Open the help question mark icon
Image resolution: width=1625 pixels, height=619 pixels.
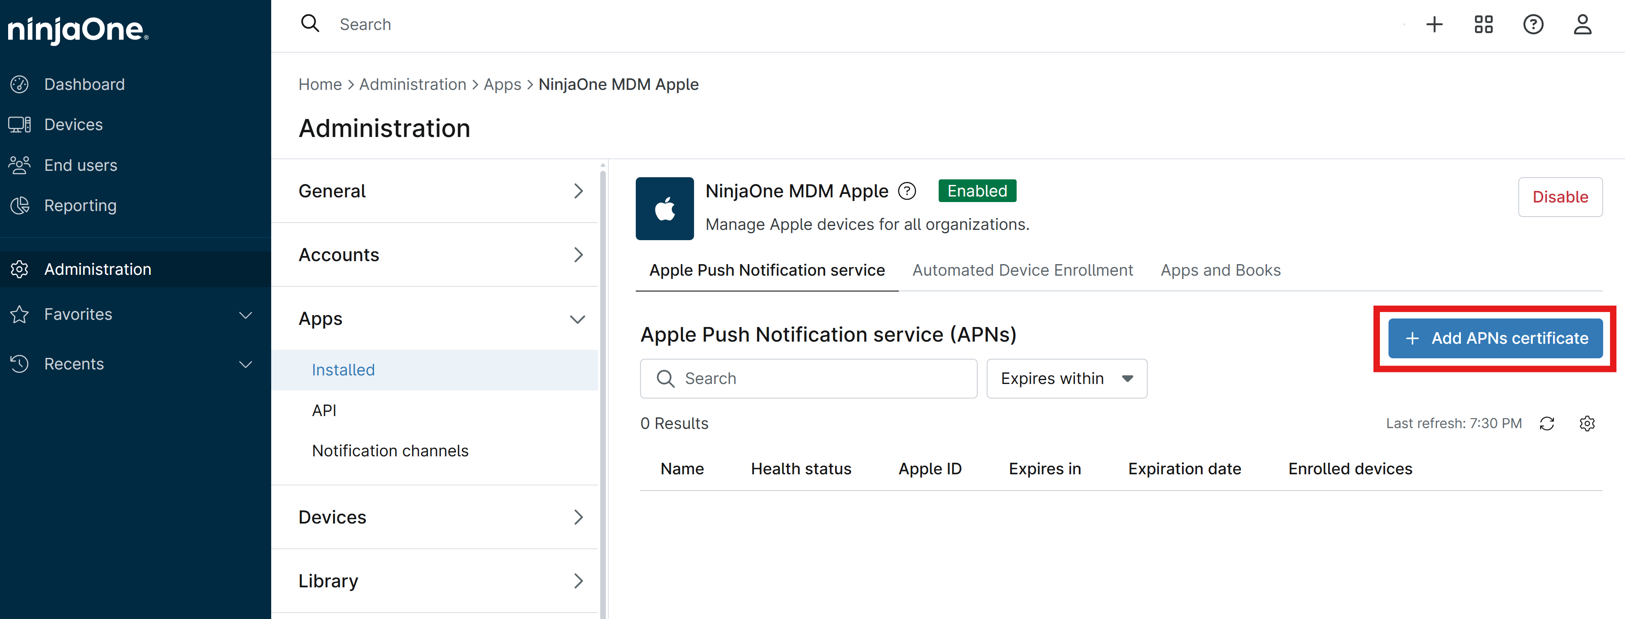pyautogui.click(x=1533, y=24)
